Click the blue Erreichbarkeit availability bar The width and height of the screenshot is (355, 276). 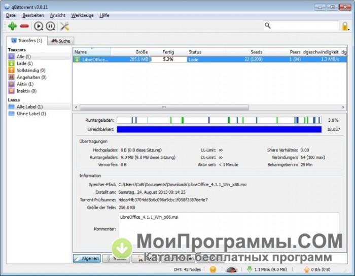tap(219, 129)
